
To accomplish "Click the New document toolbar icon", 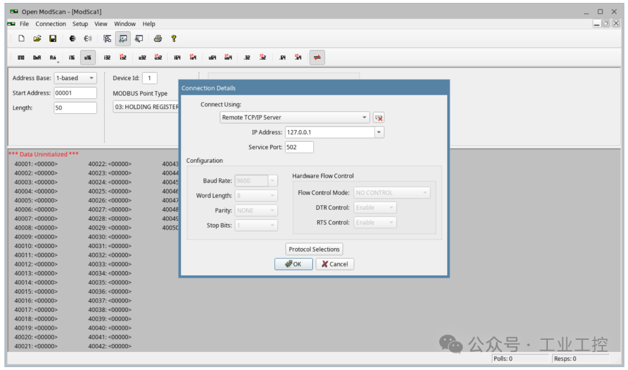I will [22, 38].
